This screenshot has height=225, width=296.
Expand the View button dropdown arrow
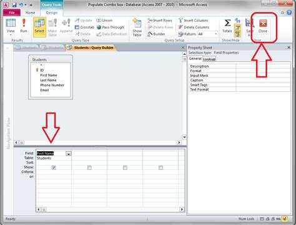(x=11, y=35)
